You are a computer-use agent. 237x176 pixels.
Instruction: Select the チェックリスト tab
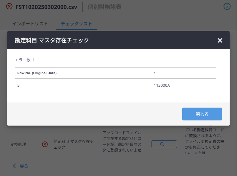click(x=76, y=24)
